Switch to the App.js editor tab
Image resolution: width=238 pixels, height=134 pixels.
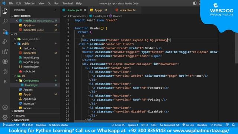pos(99,10)
